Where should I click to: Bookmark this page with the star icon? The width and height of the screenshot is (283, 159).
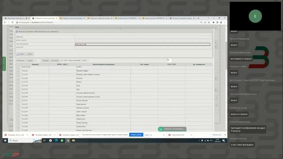pos(209,23)
